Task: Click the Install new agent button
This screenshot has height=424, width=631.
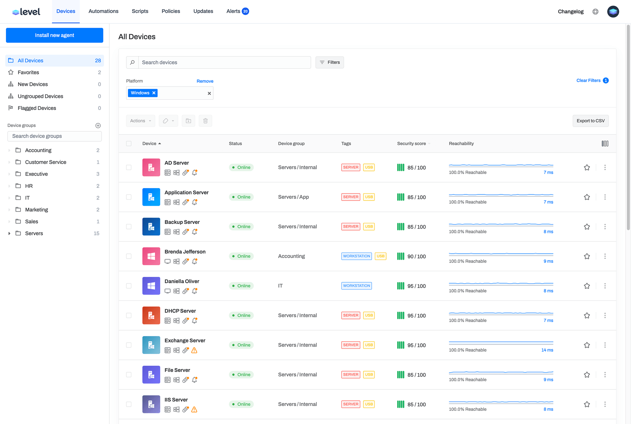Action: pyautogui.click(x=54, y=35)
